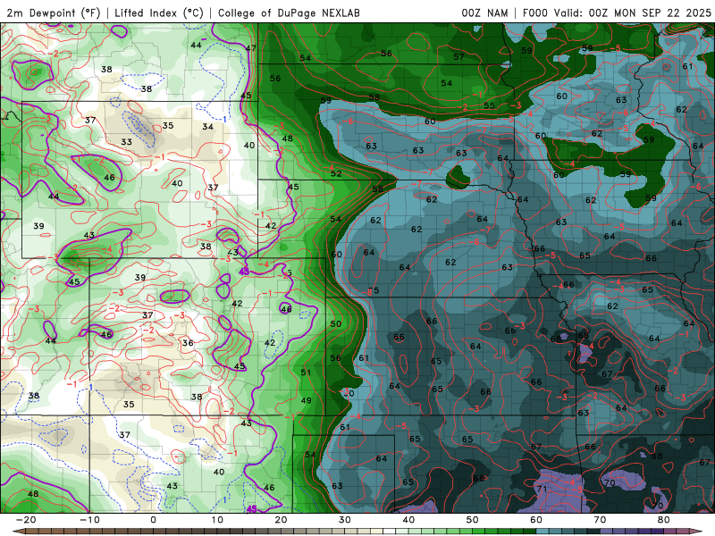Click the "2m Dewpoint (°F)" title text
The width and height of the screenshot is (715, 536).
point(54,13)
